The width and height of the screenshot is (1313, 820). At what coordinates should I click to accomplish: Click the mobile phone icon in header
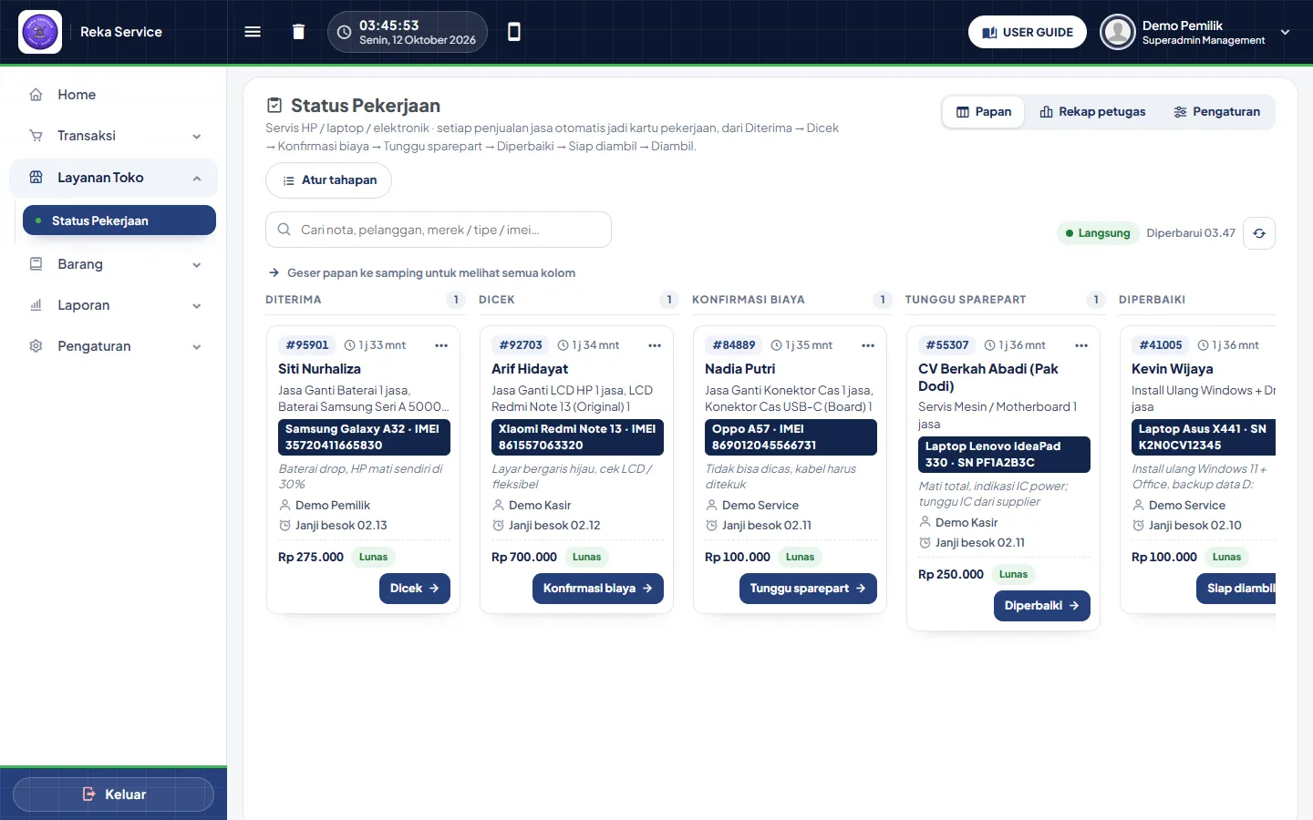click(514, 32)
